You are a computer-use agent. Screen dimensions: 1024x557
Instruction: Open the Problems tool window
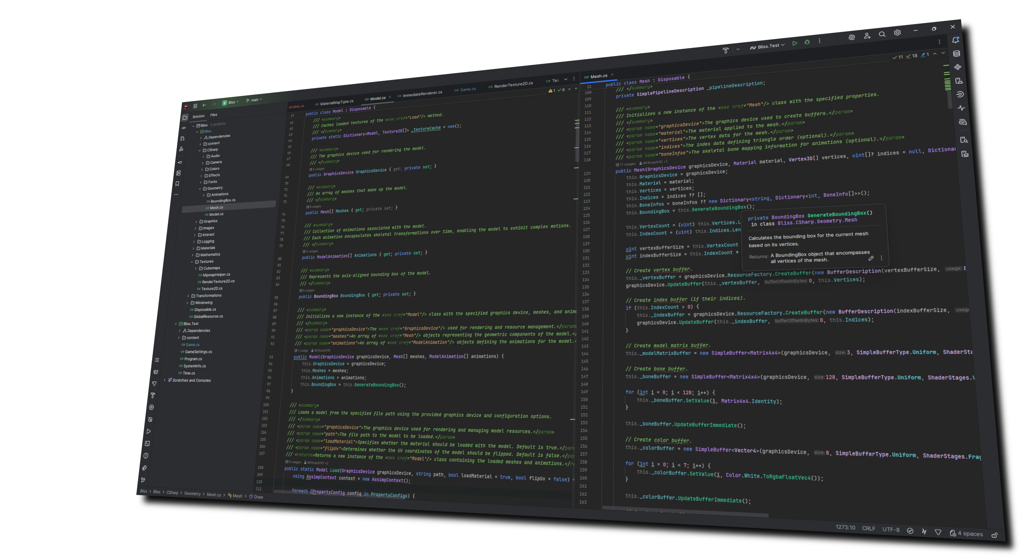tap(145, 455)
